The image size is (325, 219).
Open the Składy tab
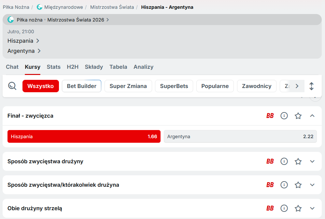coord(94,67)
